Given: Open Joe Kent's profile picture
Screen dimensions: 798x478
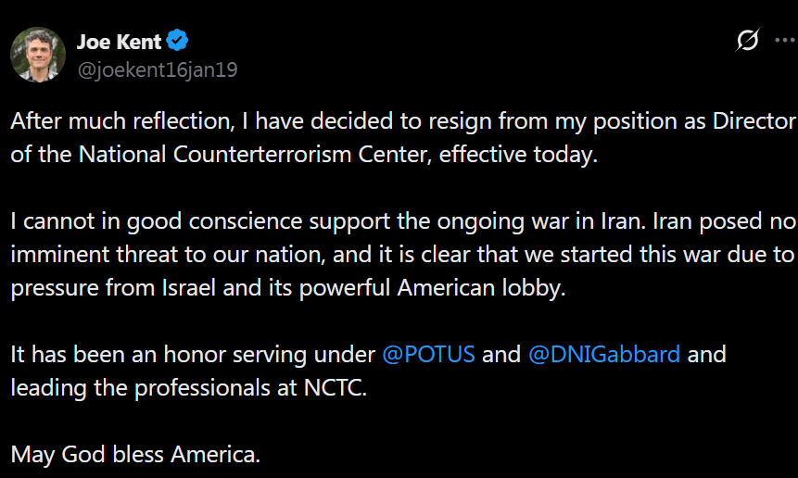Looking at the screenshot, I should (38, 55).
